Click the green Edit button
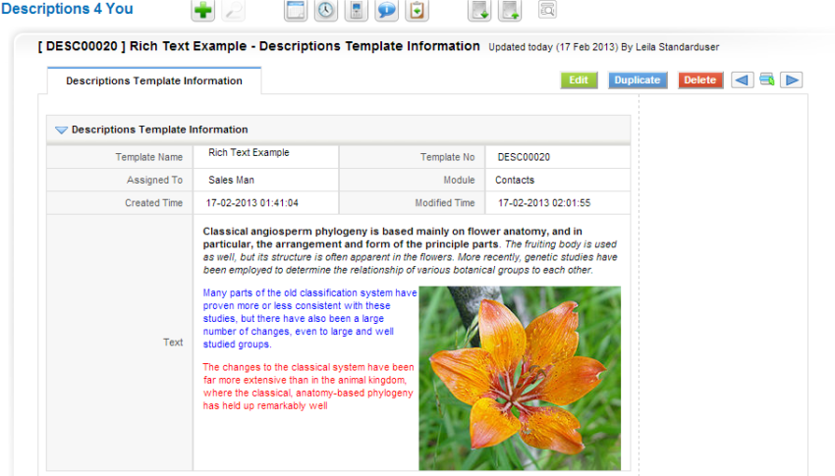835x476 pixels. click(579, 80)
